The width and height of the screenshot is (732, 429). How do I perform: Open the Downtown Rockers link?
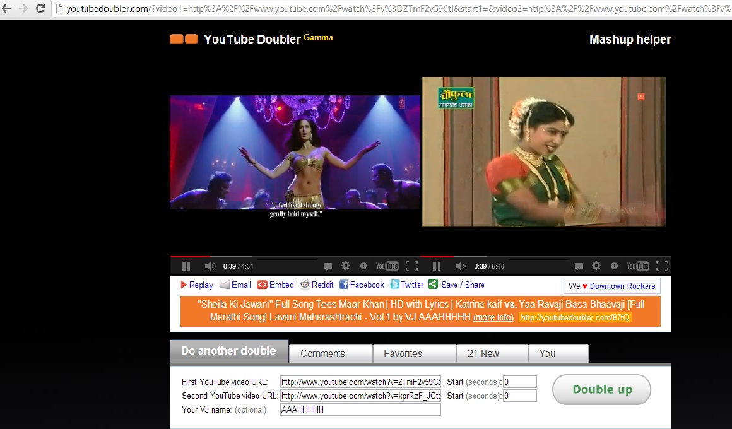coord(622,286)
